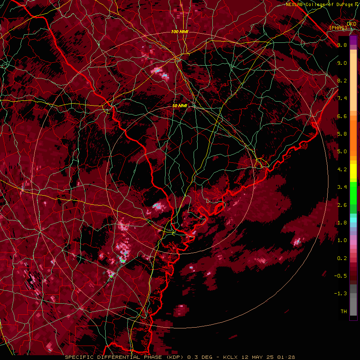Click the 12 MAY 25 date in the caption

pos(257,357)
